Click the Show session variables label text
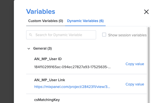This screenshot has height=103, width=161. click(127, 35)
